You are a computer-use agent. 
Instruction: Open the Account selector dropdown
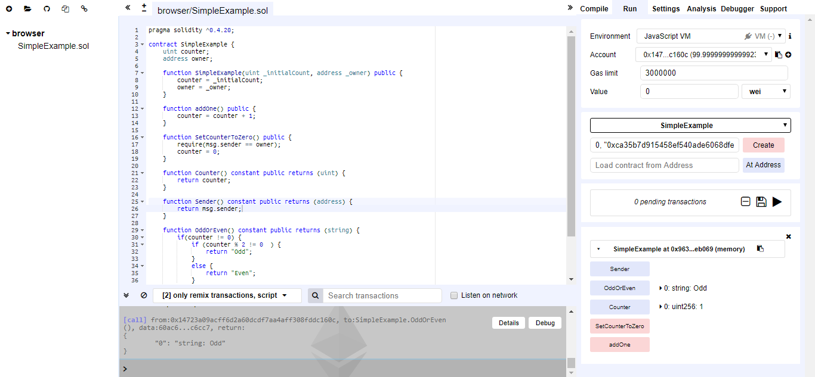(704, 55)
